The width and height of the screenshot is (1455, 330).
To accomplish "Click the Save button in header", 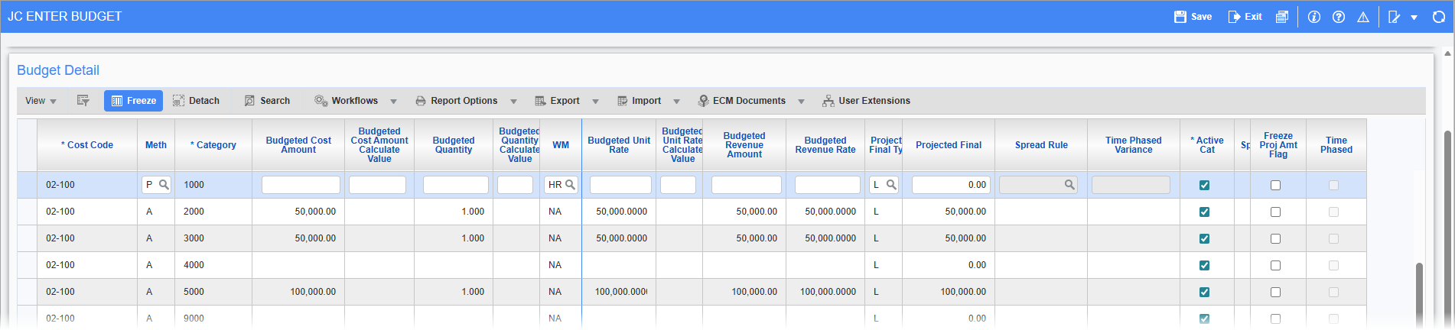I will [x=1193, y=17].
